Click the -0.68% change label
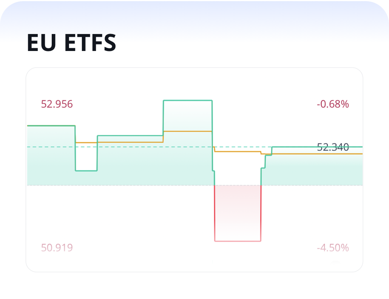This screenshot has height=299, width=389. tap(333, 104)
